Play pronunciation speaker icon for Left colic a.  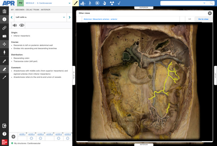[15, 25]
